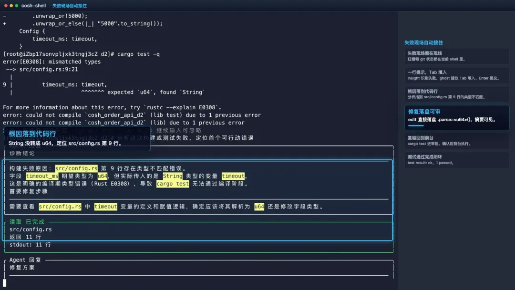Click highlighted src/config.rs in 需要查看 line
The width and height of the screenshot is (515, 290).
(x=60, y=207)
